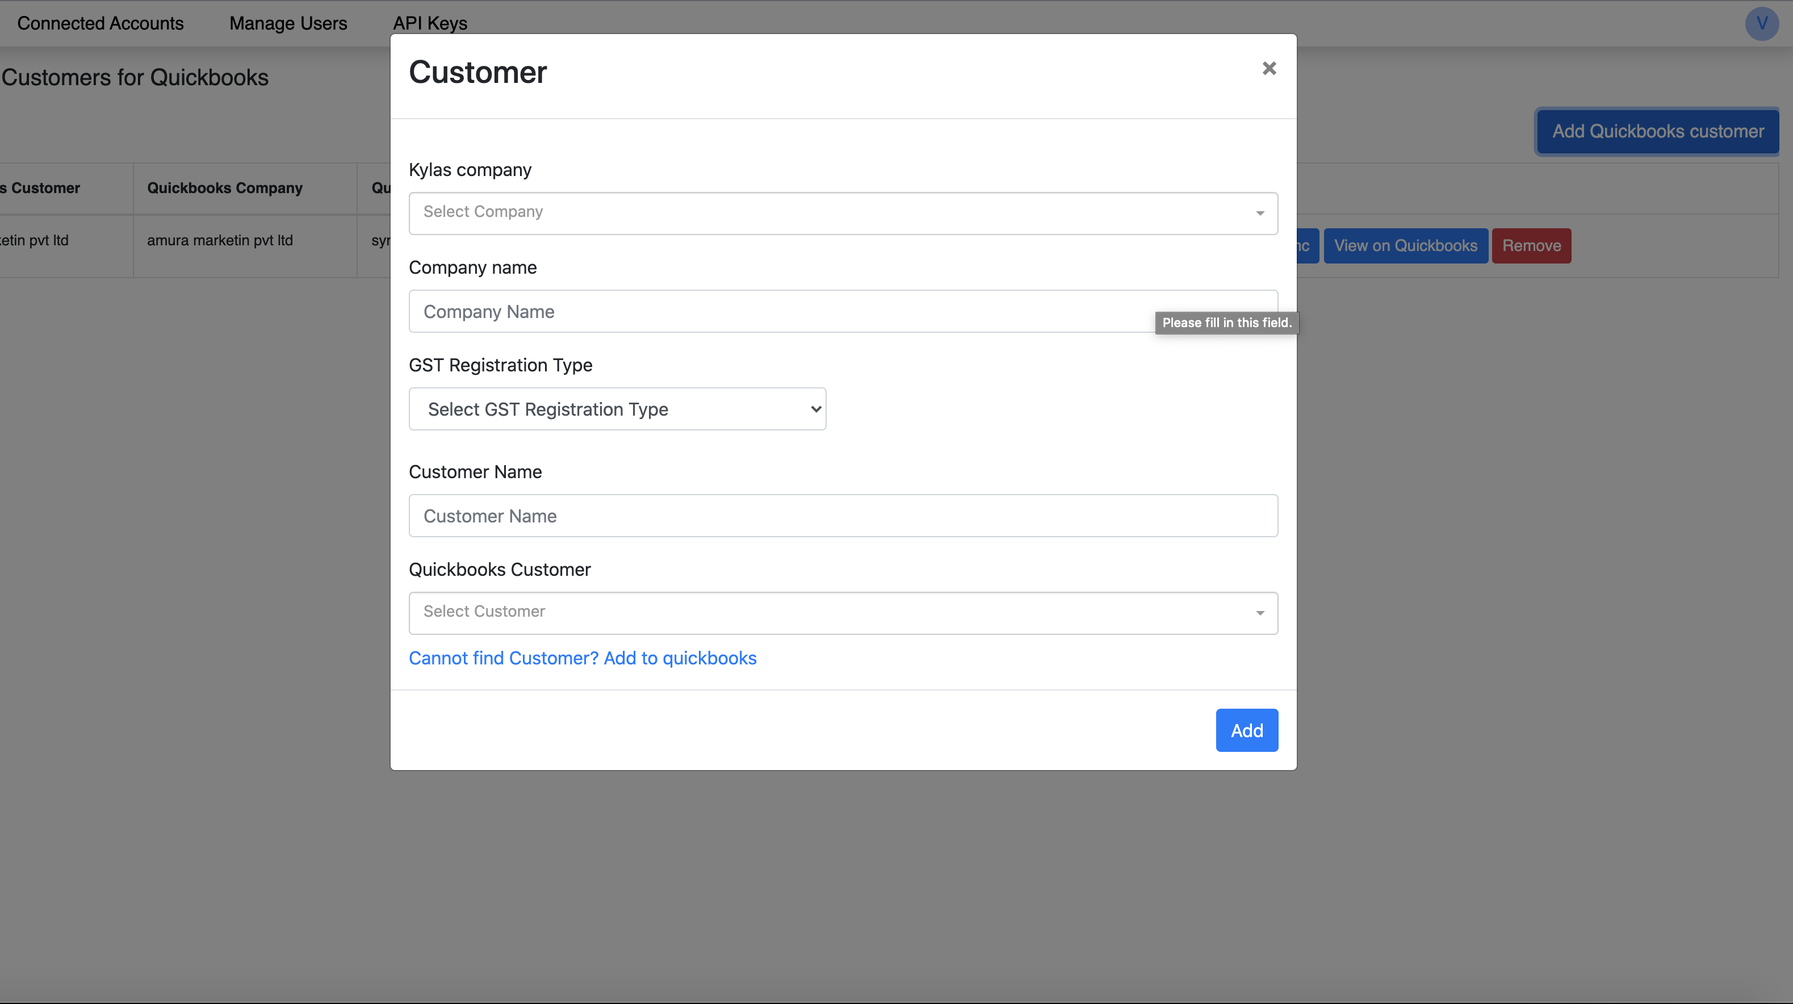This screenshot has width=1793, height=1004.
Task: Click the Company Name input field
Action: pyautogui.click(x=843, y=311)
